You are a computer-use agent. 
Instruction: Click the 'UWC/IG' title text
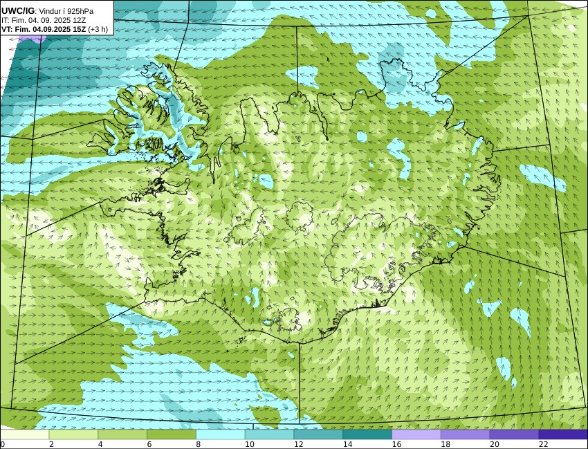(18, 11)
